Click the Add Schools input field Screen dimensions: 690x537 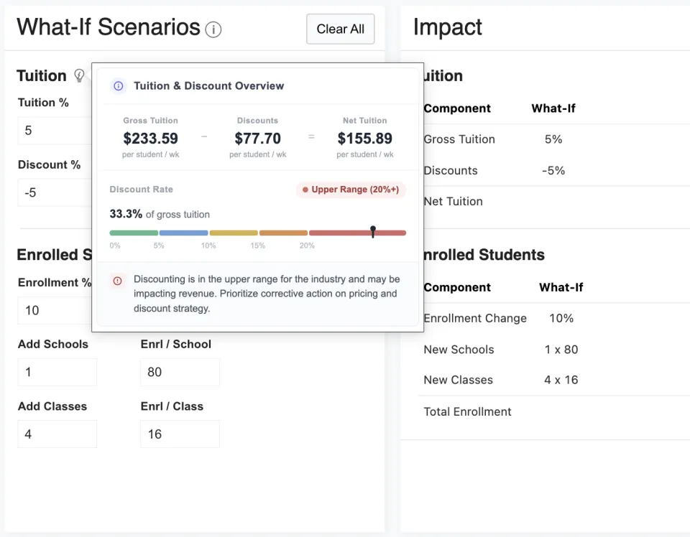point(57,372)
